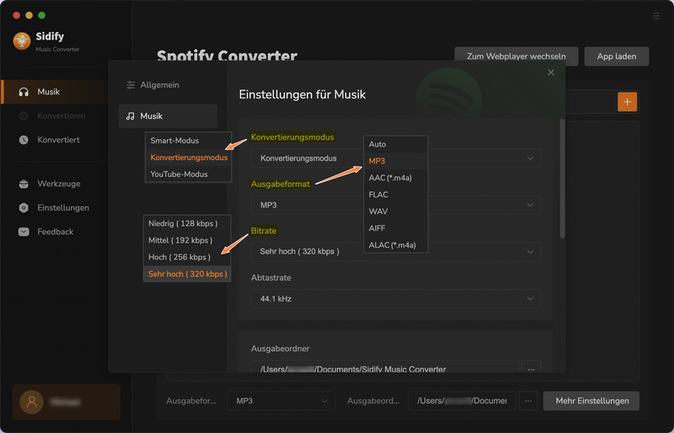674x433 pixels.
Task: Click clock icon beside Konvertiert
Action: click(24, 140)
